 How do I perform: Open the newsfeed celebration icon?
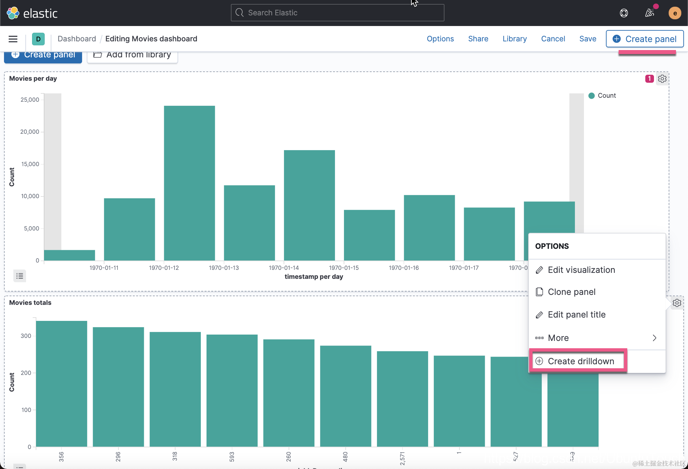click(649, 13)
